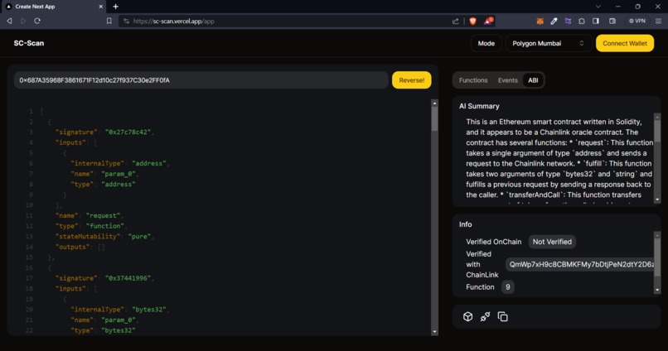Click the Verified OnChain label
This screenshot has width=668, height=351.
tap(493, 242)
